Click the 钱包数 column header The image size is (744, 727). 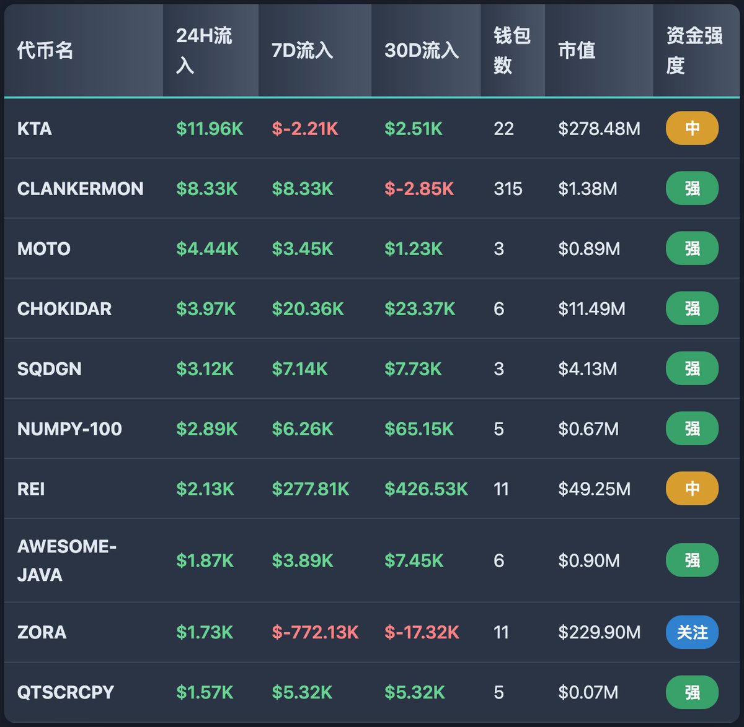coord(511,50)
